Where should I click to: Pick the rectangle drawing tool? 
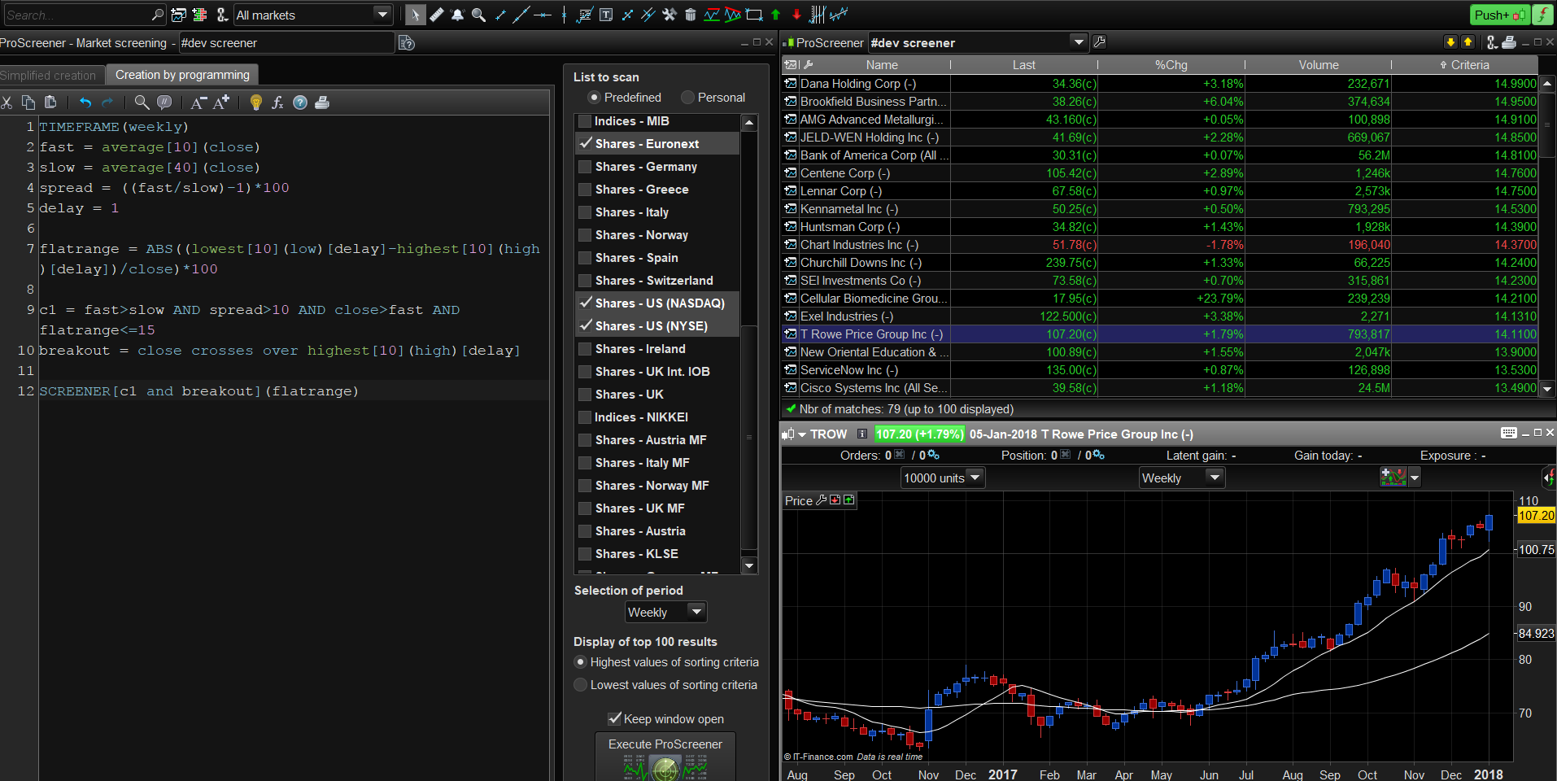754,15
